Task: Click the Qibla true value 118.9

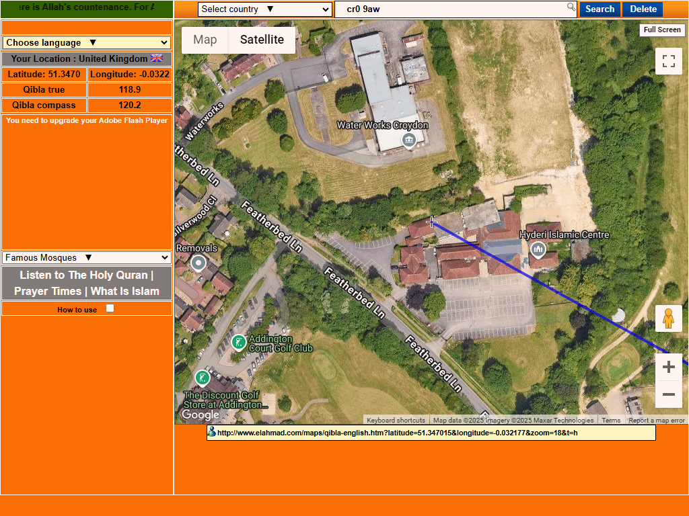Action: [130, 89]
